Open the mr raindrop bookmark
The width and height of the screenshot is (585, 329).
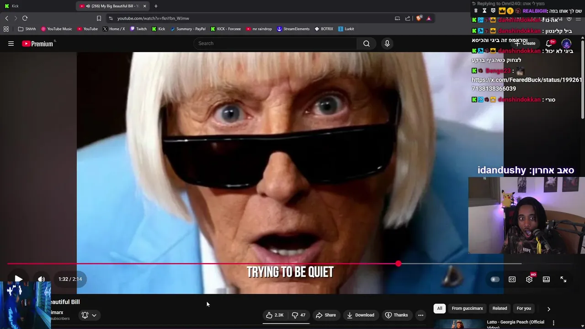pyautogui.click(x=259, y=29)
